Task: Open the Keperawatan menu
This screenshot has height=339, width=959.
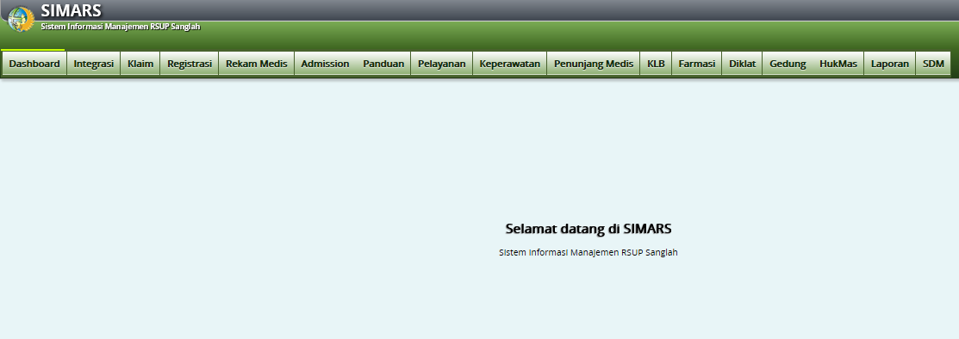Action: point(509,64)
